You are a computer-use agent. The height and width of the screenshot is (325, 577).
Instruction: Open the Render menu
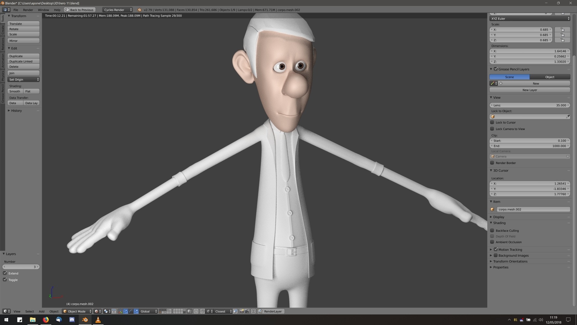tap(28, 10)
